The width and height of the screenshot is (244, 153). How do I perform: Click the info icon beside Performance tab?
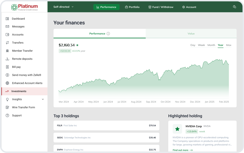108,34
